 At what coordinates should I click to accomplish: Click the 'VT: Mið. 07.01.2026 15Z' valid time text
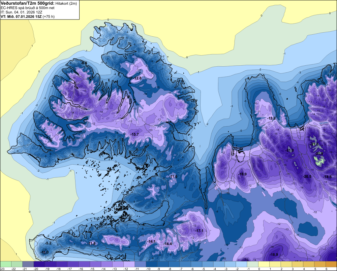click(x=21, y=16)
